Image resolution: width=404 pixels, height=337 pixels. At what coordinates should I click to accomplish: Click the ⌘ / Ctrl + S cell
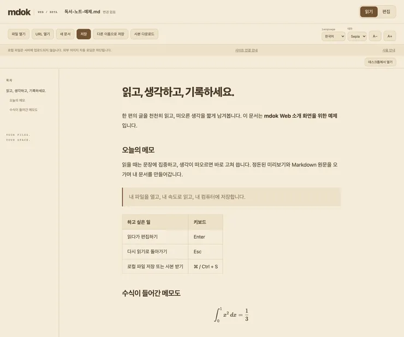[206, 266]
